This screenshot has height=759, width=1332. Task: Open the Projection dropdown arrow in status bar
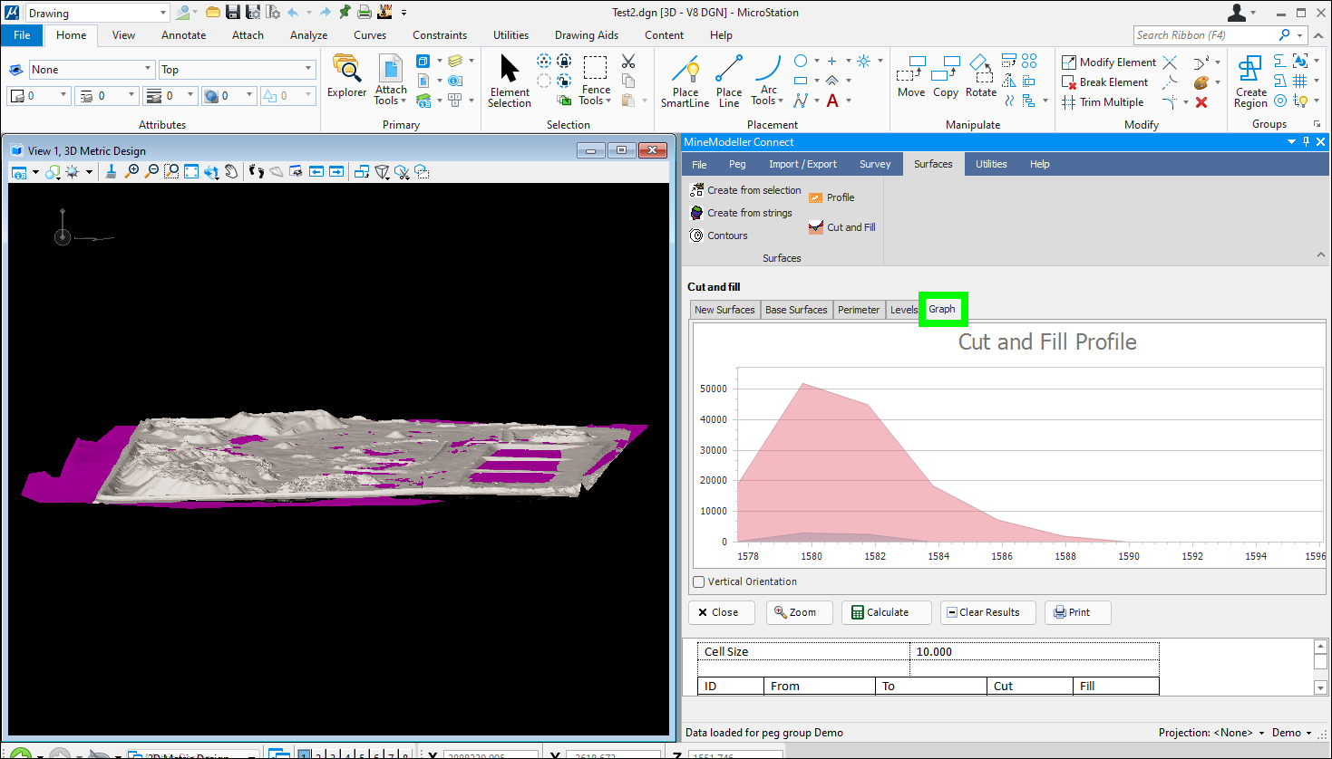click(1261, 733)
